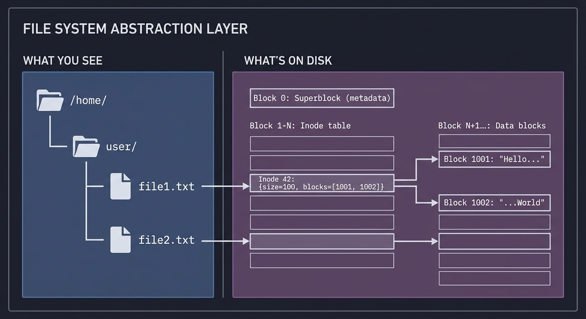Click the FILE SYSTEM ABSTRACTION LAYER title

[x=135, y=28]
